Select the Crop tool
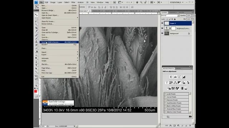Image resolution: width=229 pixels, height=128 pixels. [x=36, y=28]
